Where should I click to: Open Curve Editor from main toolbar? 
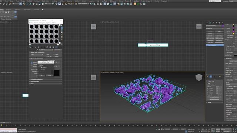(108, 4)
